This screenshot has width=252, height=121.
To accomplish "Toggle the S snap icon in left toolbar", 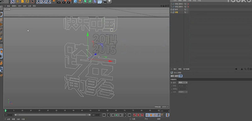I will (1, 56).
